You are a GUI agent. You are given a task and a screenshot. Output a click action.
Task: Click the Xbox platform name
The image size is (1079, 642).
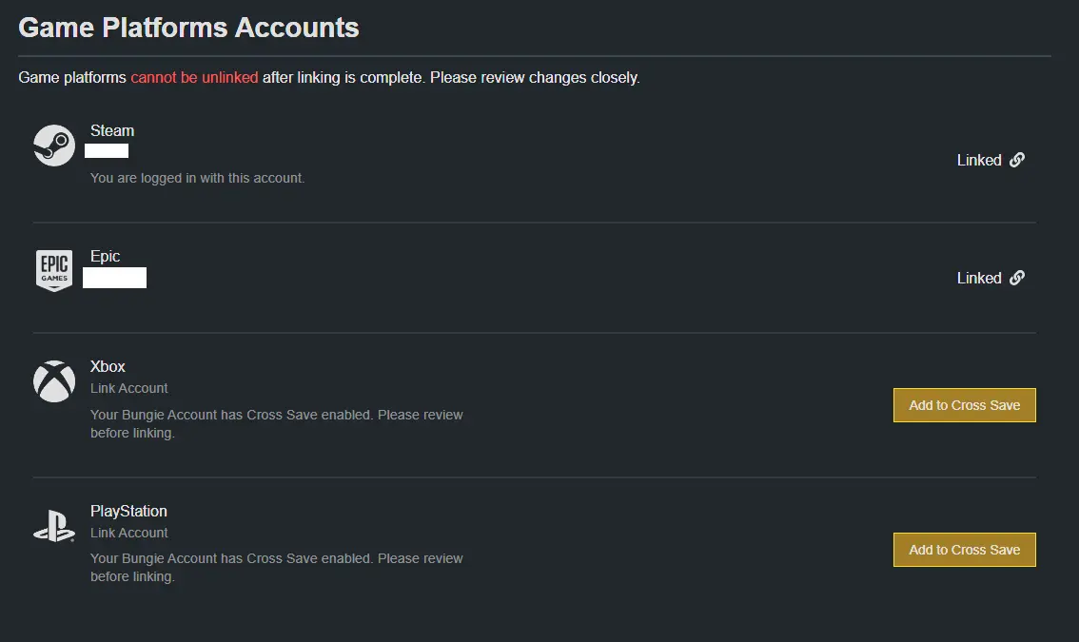coord(108,366)
